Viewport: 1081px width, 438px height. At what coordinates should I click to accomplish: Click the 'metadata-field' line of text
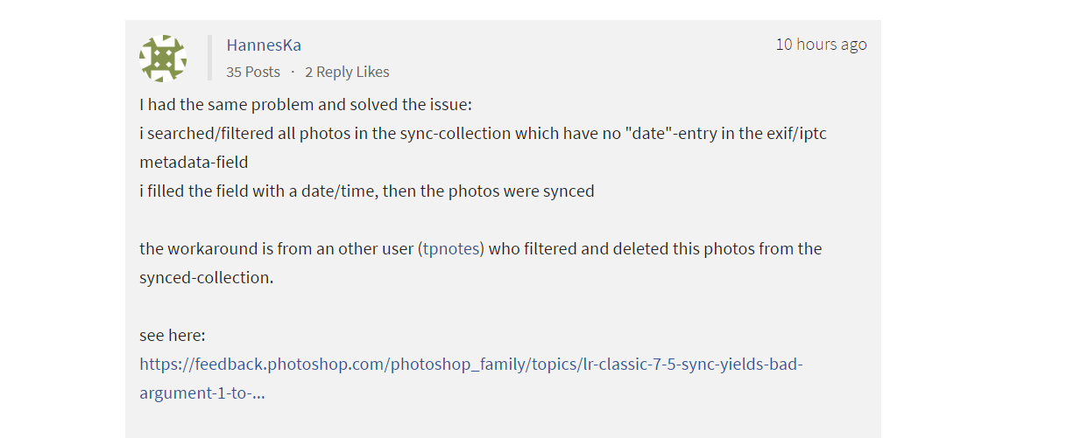coord(194,162)
